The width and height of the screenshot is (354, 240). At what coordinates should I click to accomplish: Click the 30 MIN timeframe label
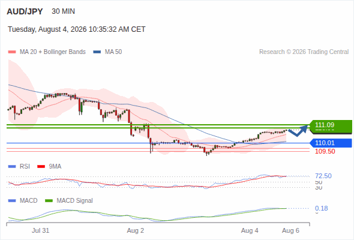[63, 11]
